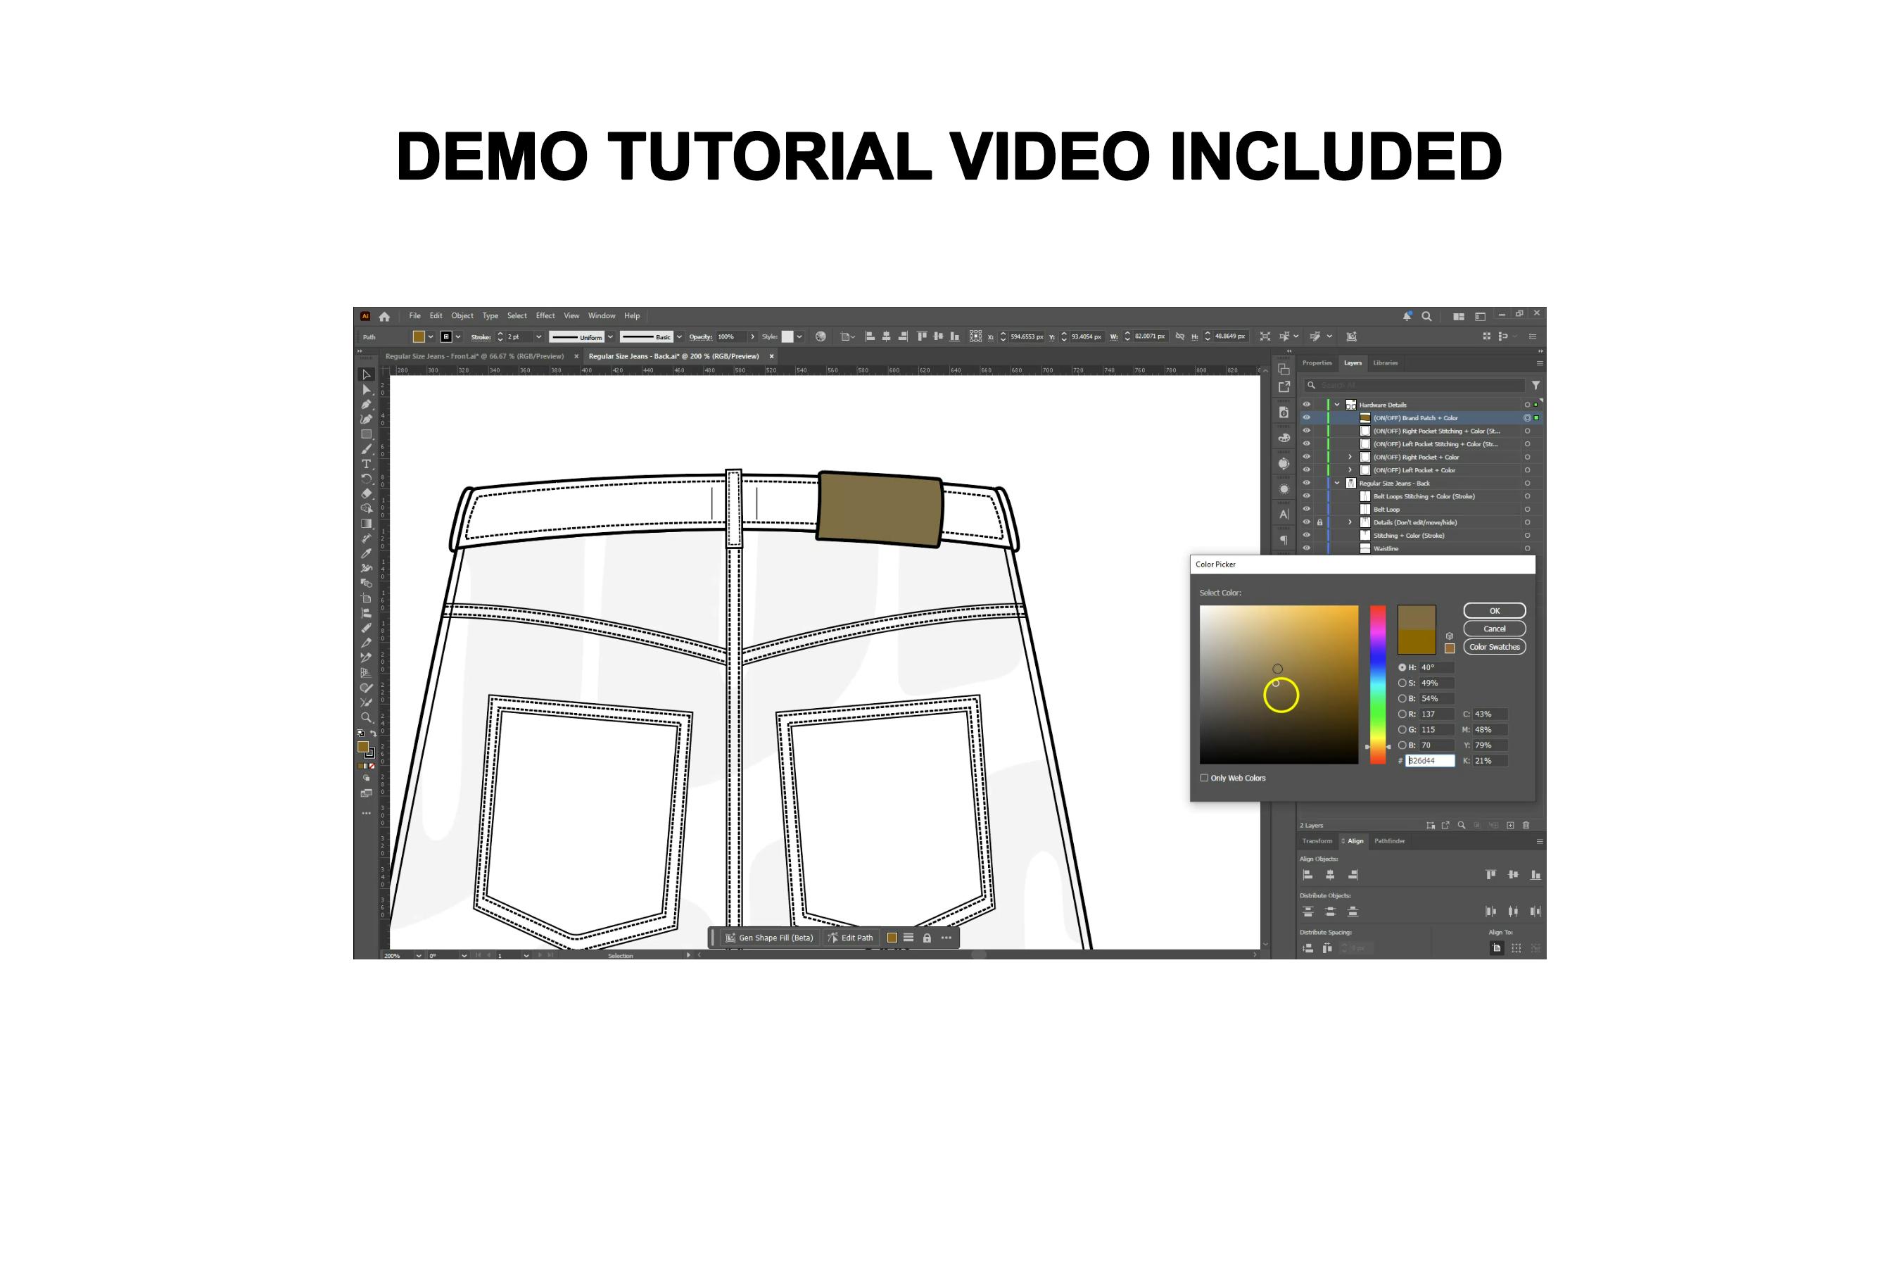
Task: Open the Pathfinder panel tab
Action: click(1389, 841)
